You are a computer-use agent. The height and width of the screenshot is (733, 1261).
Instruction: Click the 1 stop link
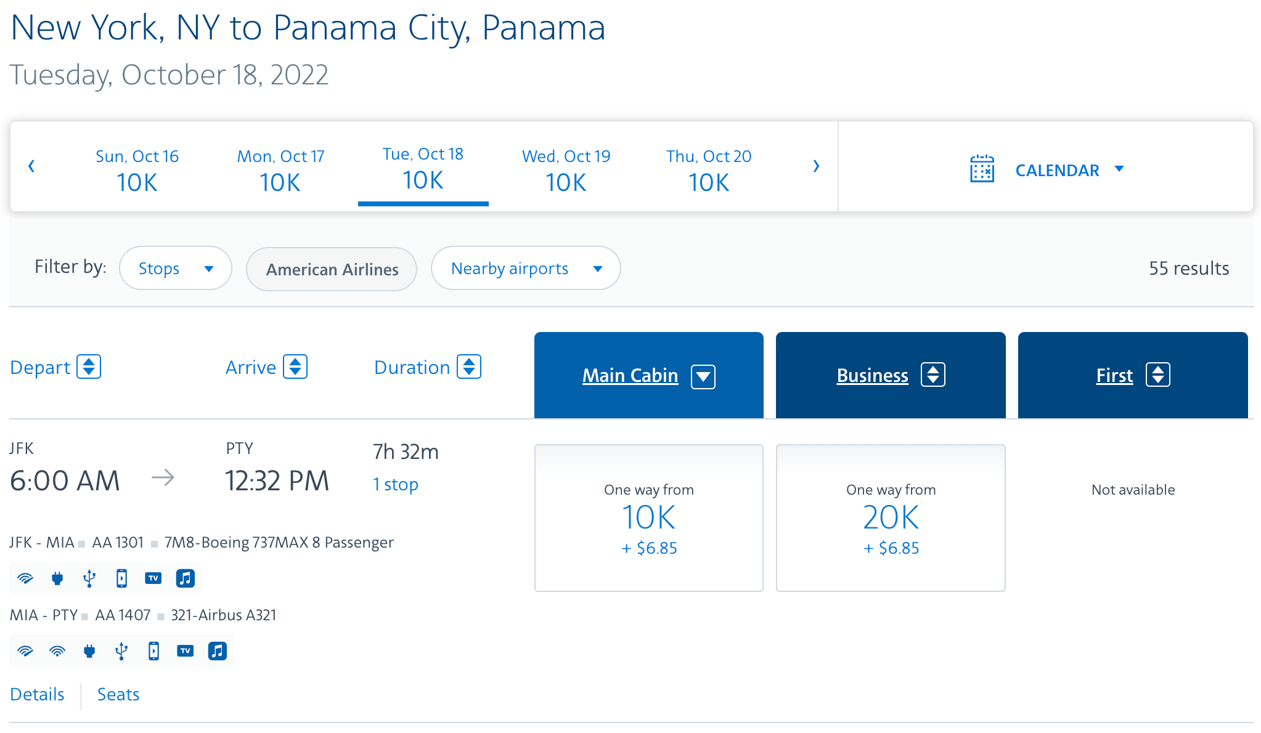[396, 485]
